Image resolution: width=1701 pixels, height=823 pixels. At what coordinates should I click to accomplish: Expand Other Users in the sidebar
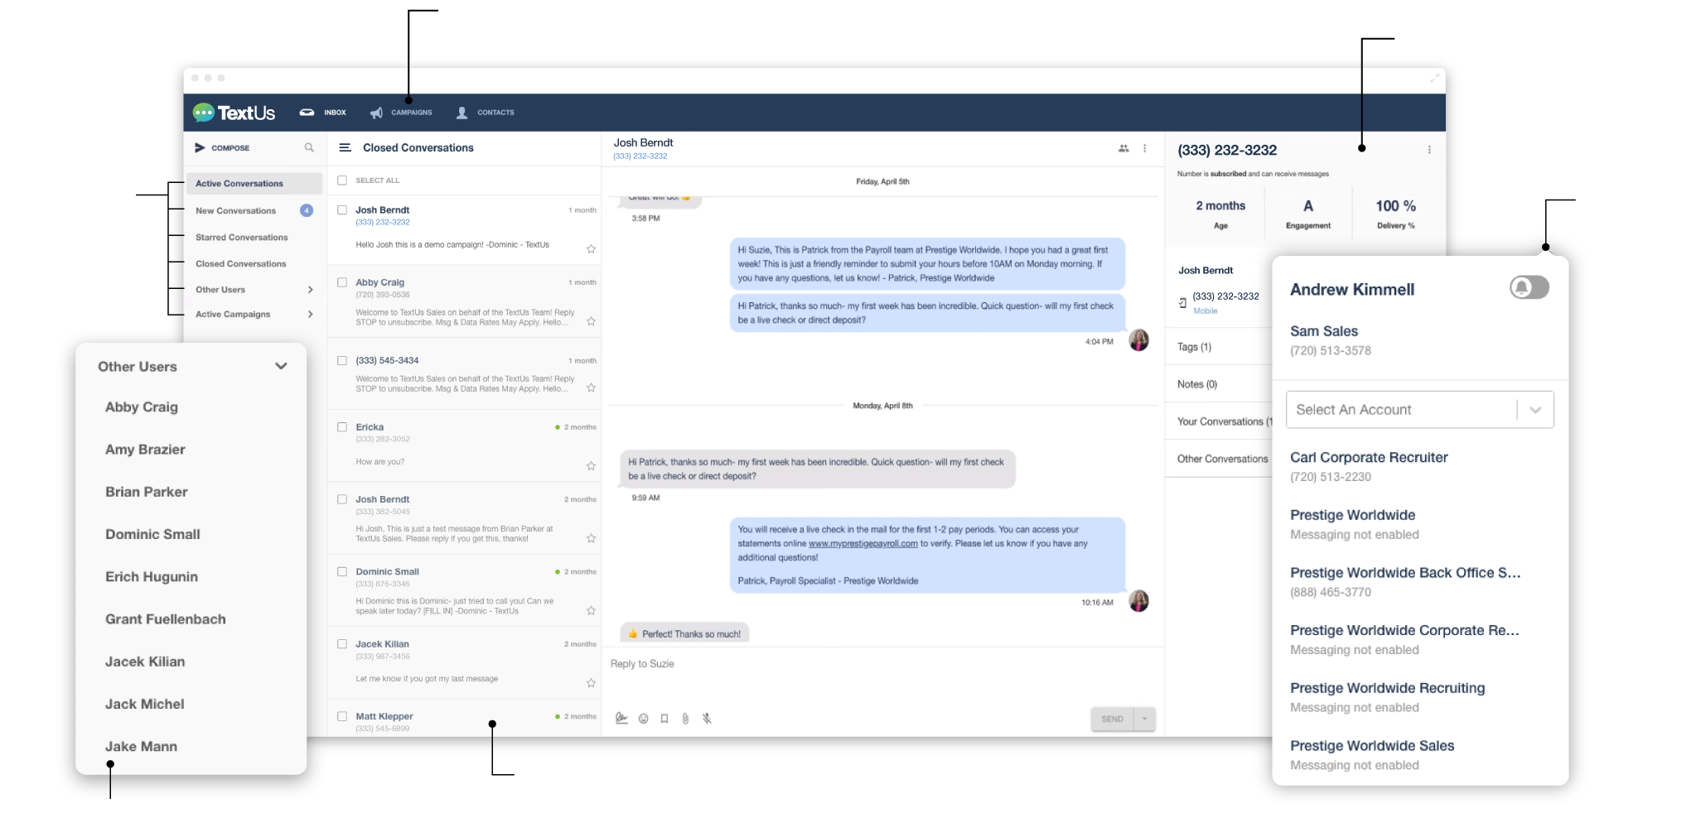tap(254, 290)
